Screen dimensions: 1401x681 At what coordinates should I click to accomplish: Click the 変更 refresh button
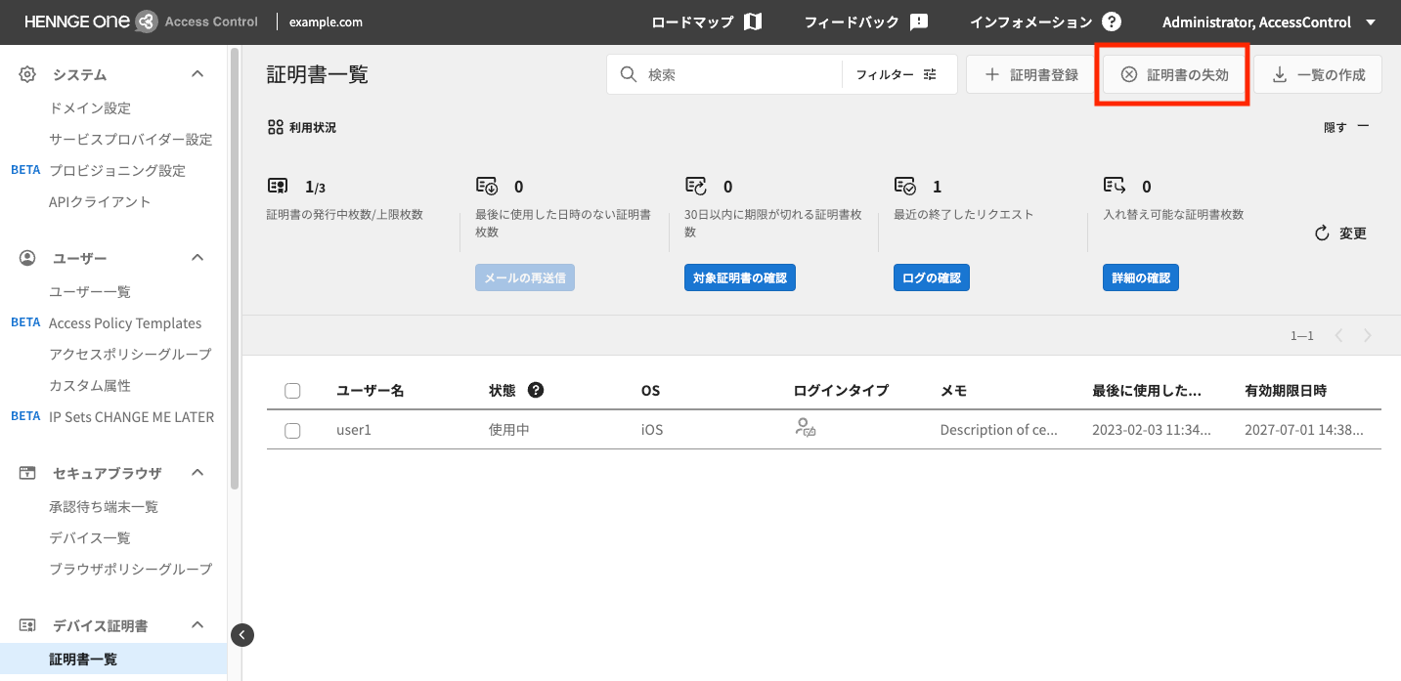(x=1340, y=234)
